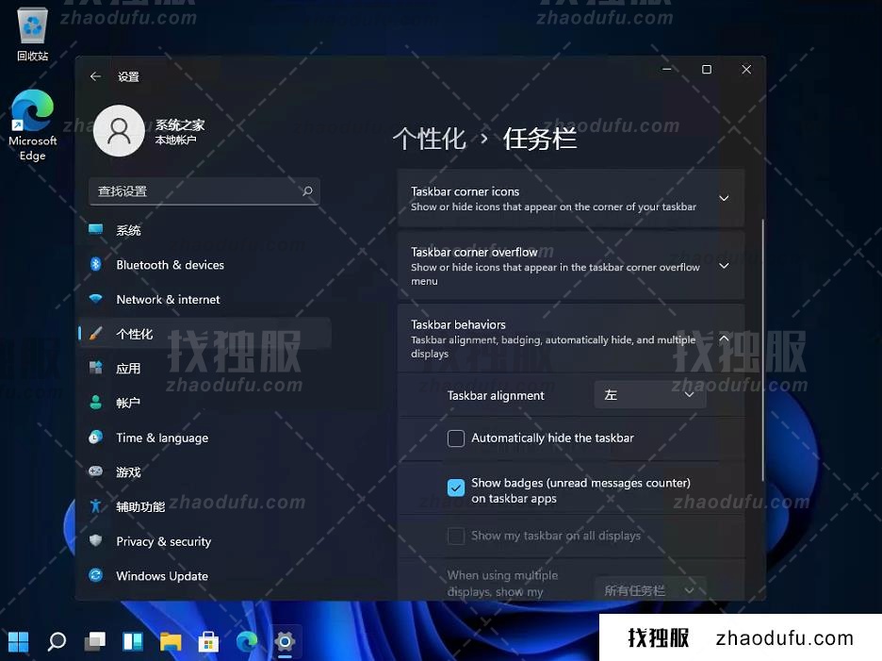Click the settings page vertical scrollbar
This screenshot has width=882, height=661.
[762, 350]
